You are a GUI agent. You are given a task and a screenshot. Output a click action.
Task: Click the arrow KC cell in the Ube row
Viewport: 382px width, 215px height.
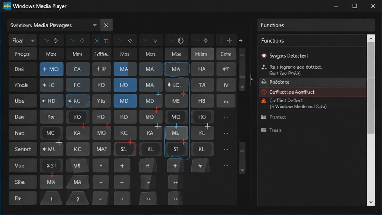coord(78,101)
